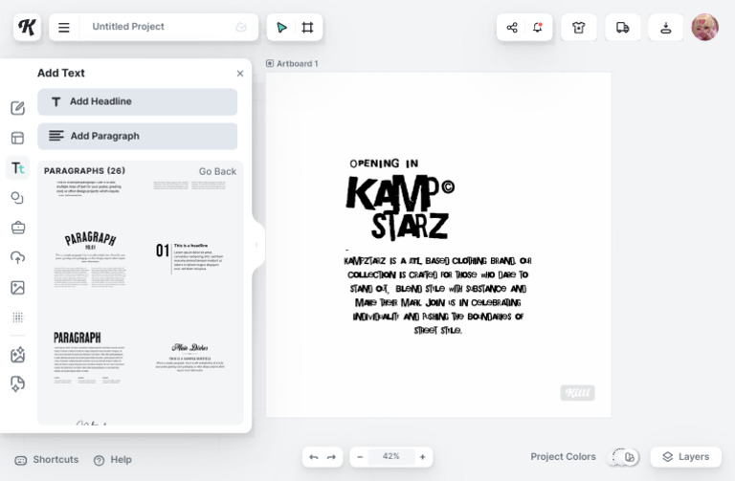Open the templates sidebar icon
Image resolution: width=735 pixels, height=481 pixels.
(18, 138)
